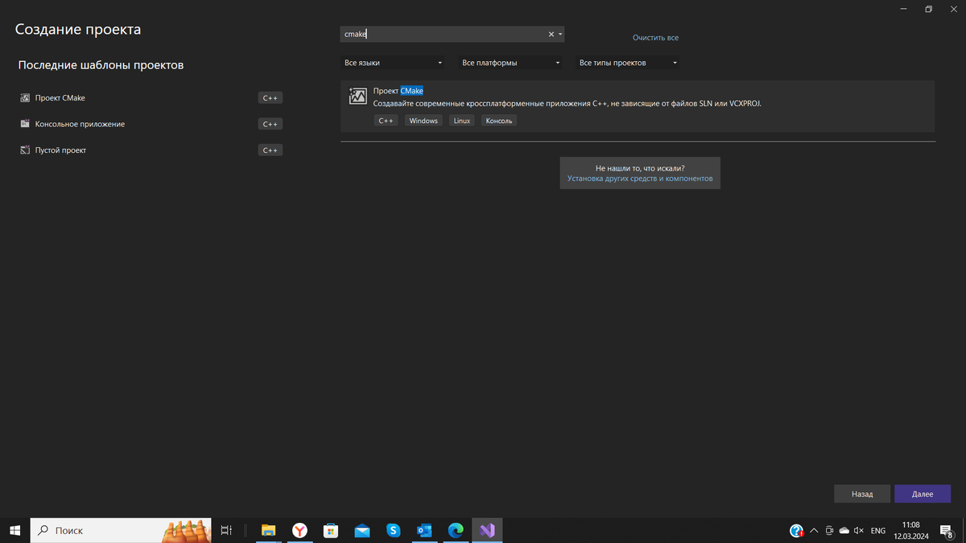Open the notification center icon
The width and height of the screenshot is (966, 543).
(947, 530)
